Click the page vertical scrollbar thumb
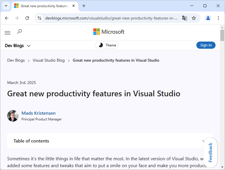This screenshot has height=170, width=225. click(222, 35)
